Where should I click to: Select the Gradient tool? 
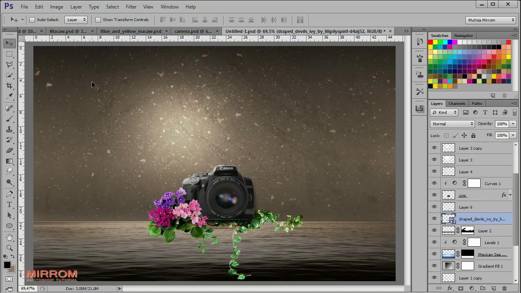[x=9, y=161]
